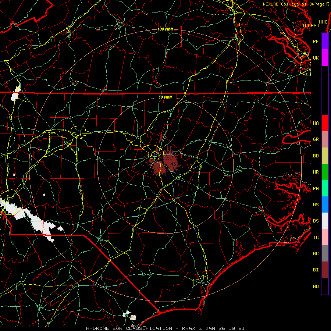Click the RA legend label
The width and height of the screenshot is (331, 331).
316,189
